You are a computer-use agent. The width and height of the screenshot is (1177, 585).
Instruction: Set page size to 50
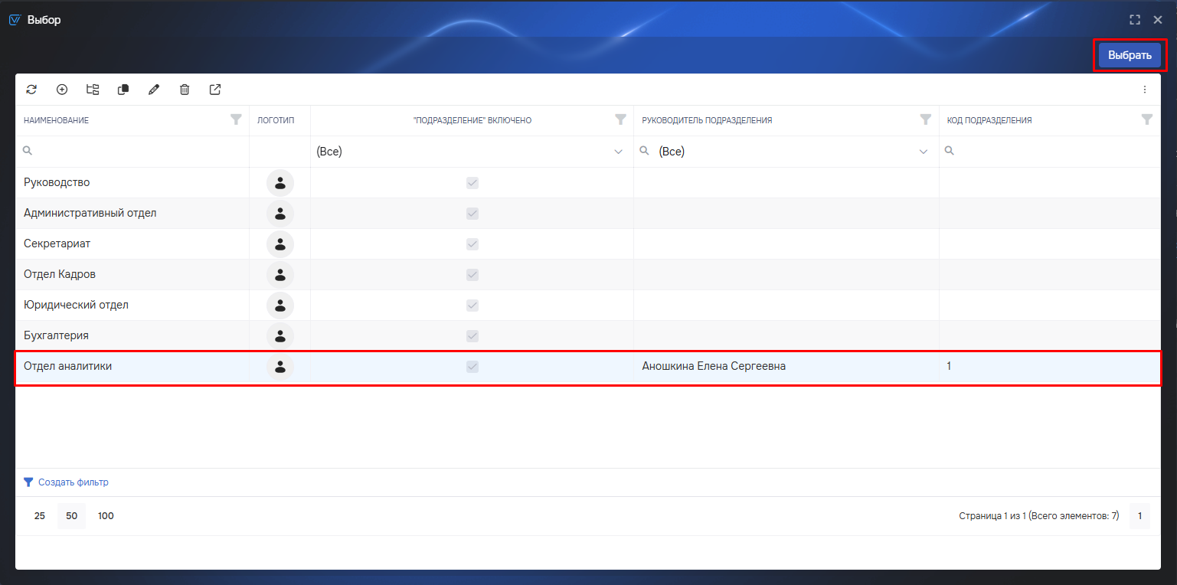click(71, 516)
